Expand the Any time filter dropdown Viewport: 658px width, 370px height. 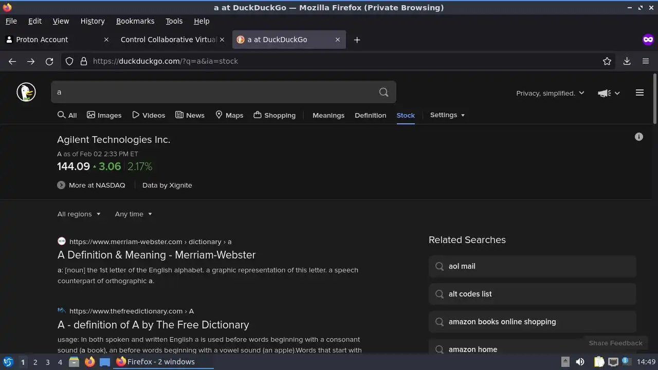[x=134, y=214]
